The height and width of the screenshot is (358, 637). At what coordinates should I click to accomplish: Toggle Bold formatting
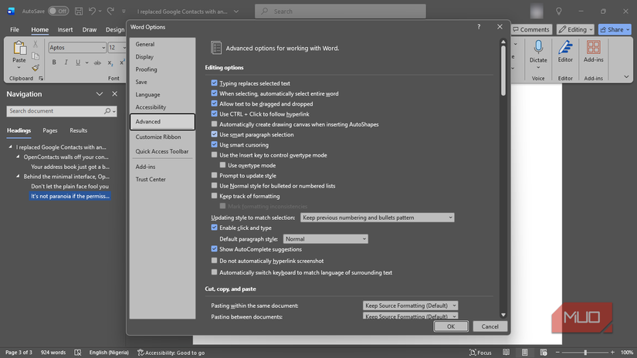click(54, 62)
